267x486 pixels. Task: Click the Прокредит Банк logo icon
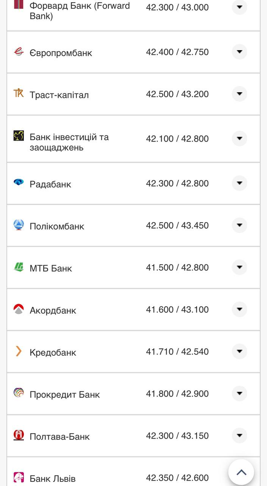19,393
